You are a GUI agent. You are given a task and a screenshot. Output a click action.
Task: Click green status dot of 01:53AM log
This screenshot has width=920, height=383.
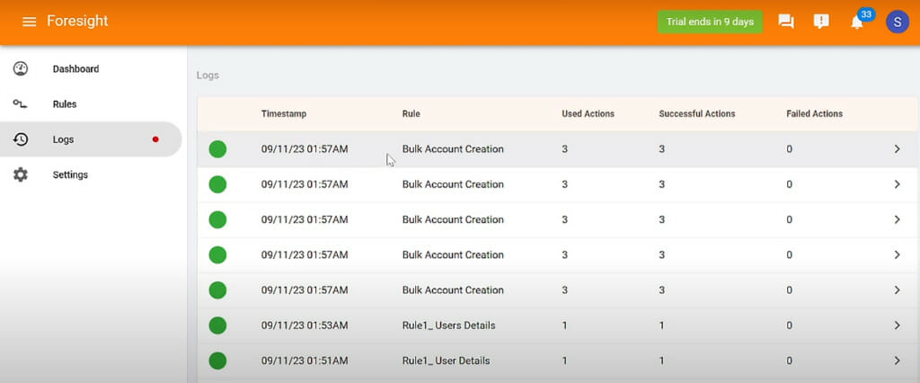click(x=217, y=325)
